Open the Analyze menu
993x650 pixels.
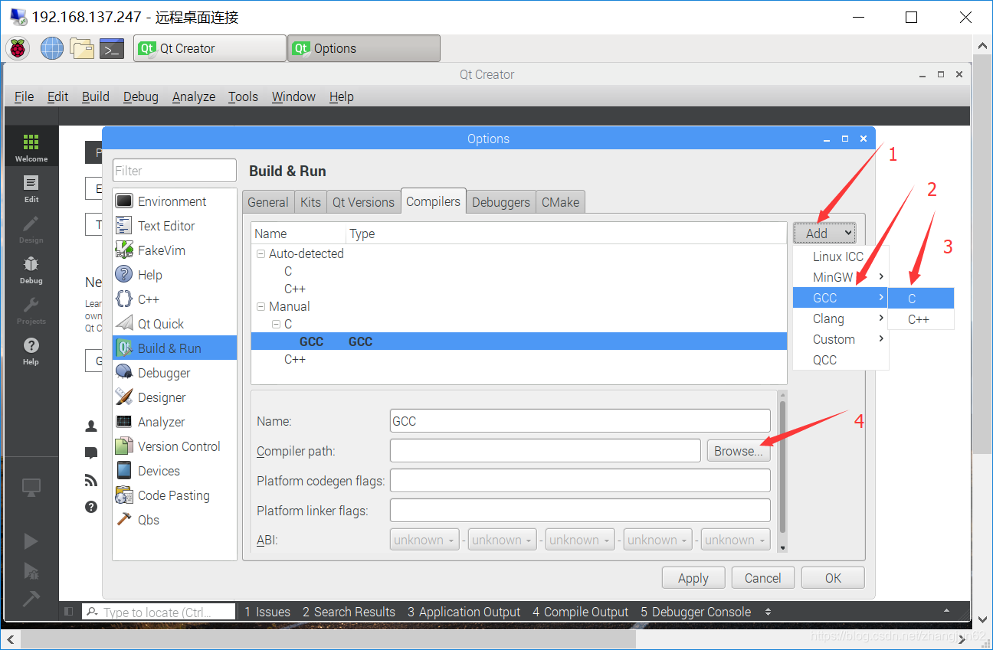click(194, 96)
